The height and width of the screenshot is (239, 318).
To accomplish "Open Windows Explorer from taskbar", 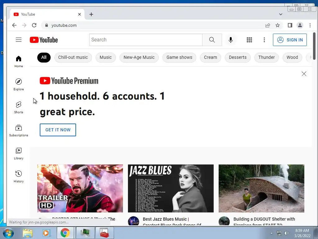I will click(x=28, y=233).
